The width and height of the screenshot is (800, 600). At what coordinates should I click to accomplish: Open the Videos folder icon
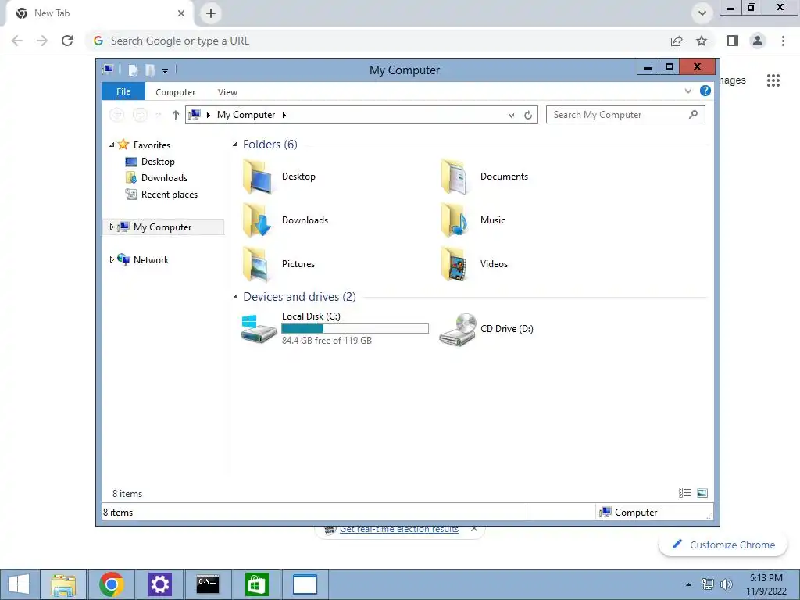tap(455, 264)
